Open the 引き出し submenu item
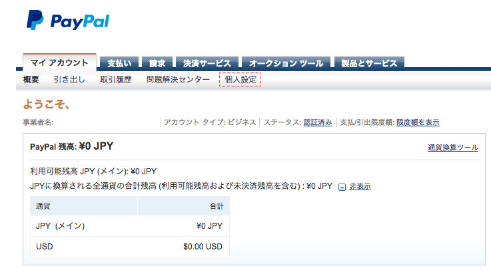 click(69, 79)
